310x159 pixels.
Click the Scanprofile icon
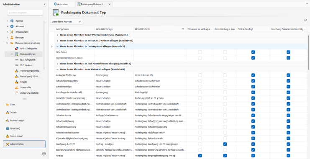coord(17,87)
